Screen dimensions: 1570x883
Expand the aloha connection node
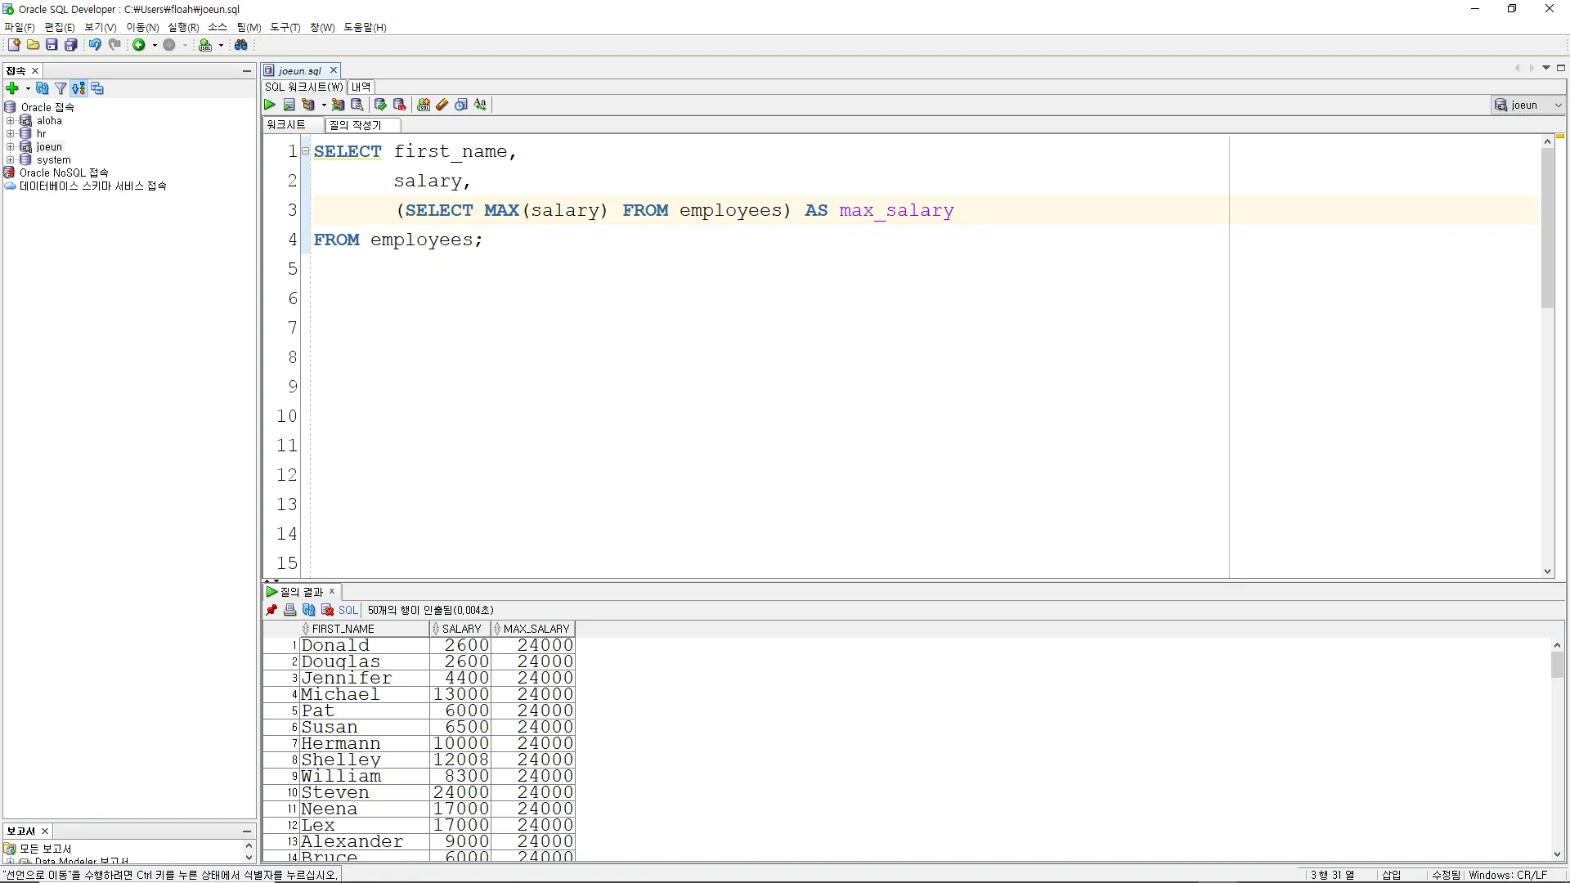[11, 121]
